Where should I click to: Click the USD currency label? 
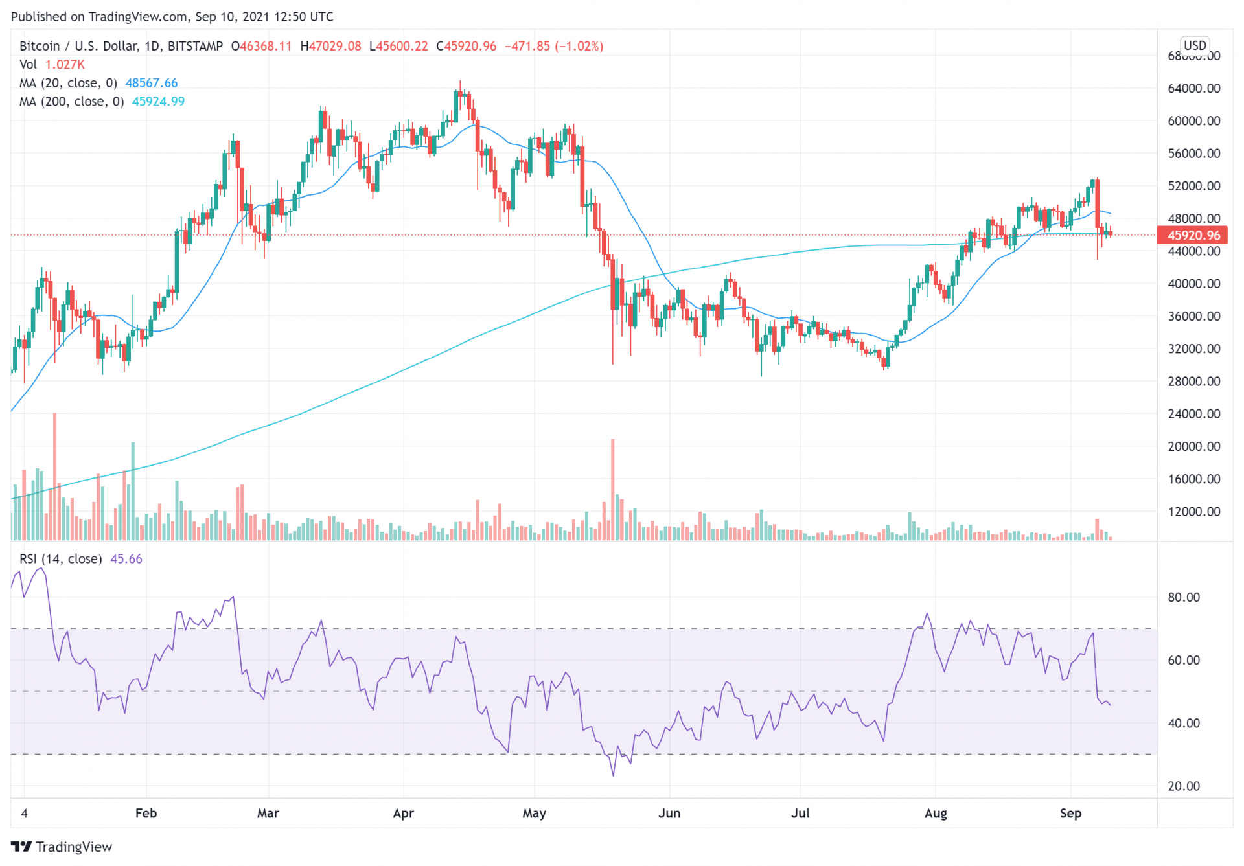pos(1195,45)
